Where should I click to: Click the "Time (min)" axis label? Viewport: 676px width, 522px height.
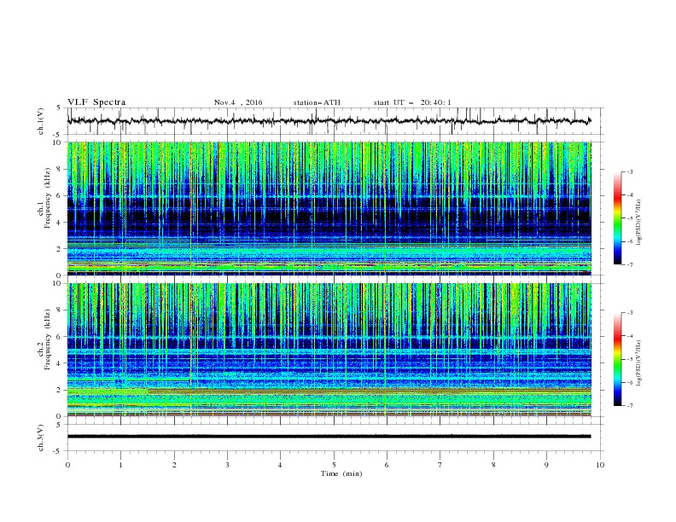click(x=341, y=473)
